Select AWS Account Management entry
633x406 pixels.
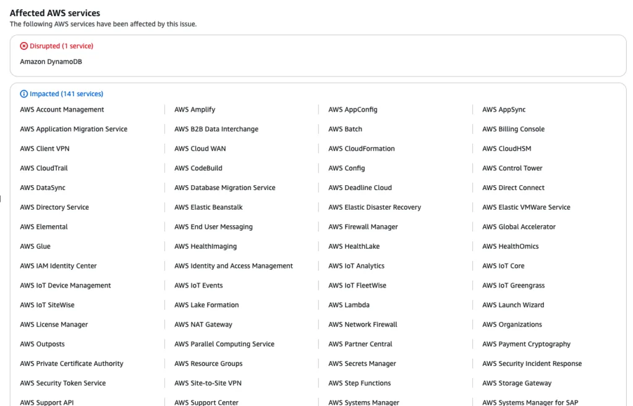[62, 110]
